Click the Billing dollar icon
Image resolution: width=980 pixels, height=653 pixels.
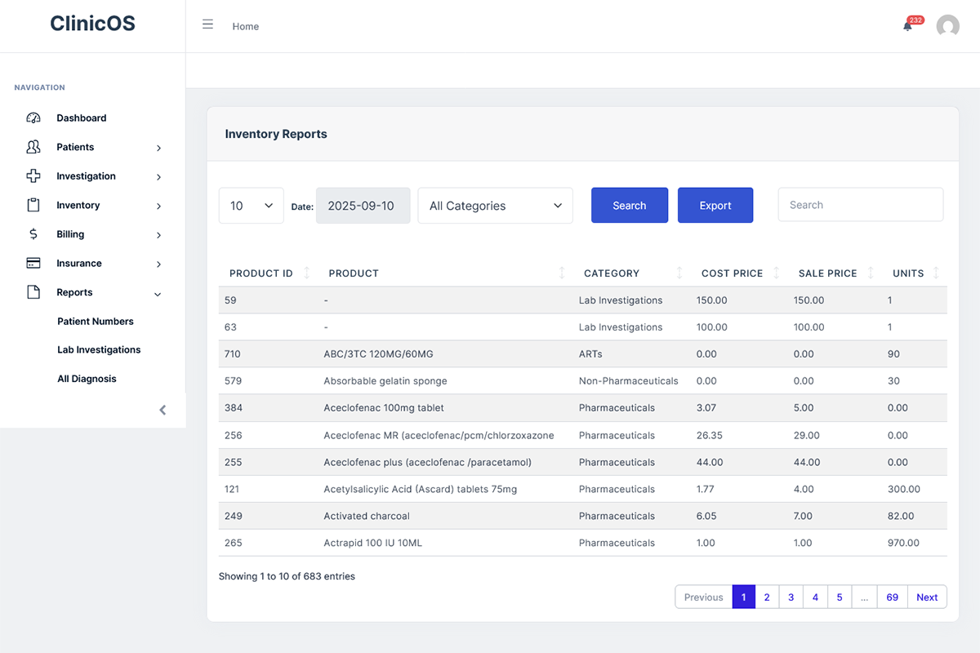[33, 234]
